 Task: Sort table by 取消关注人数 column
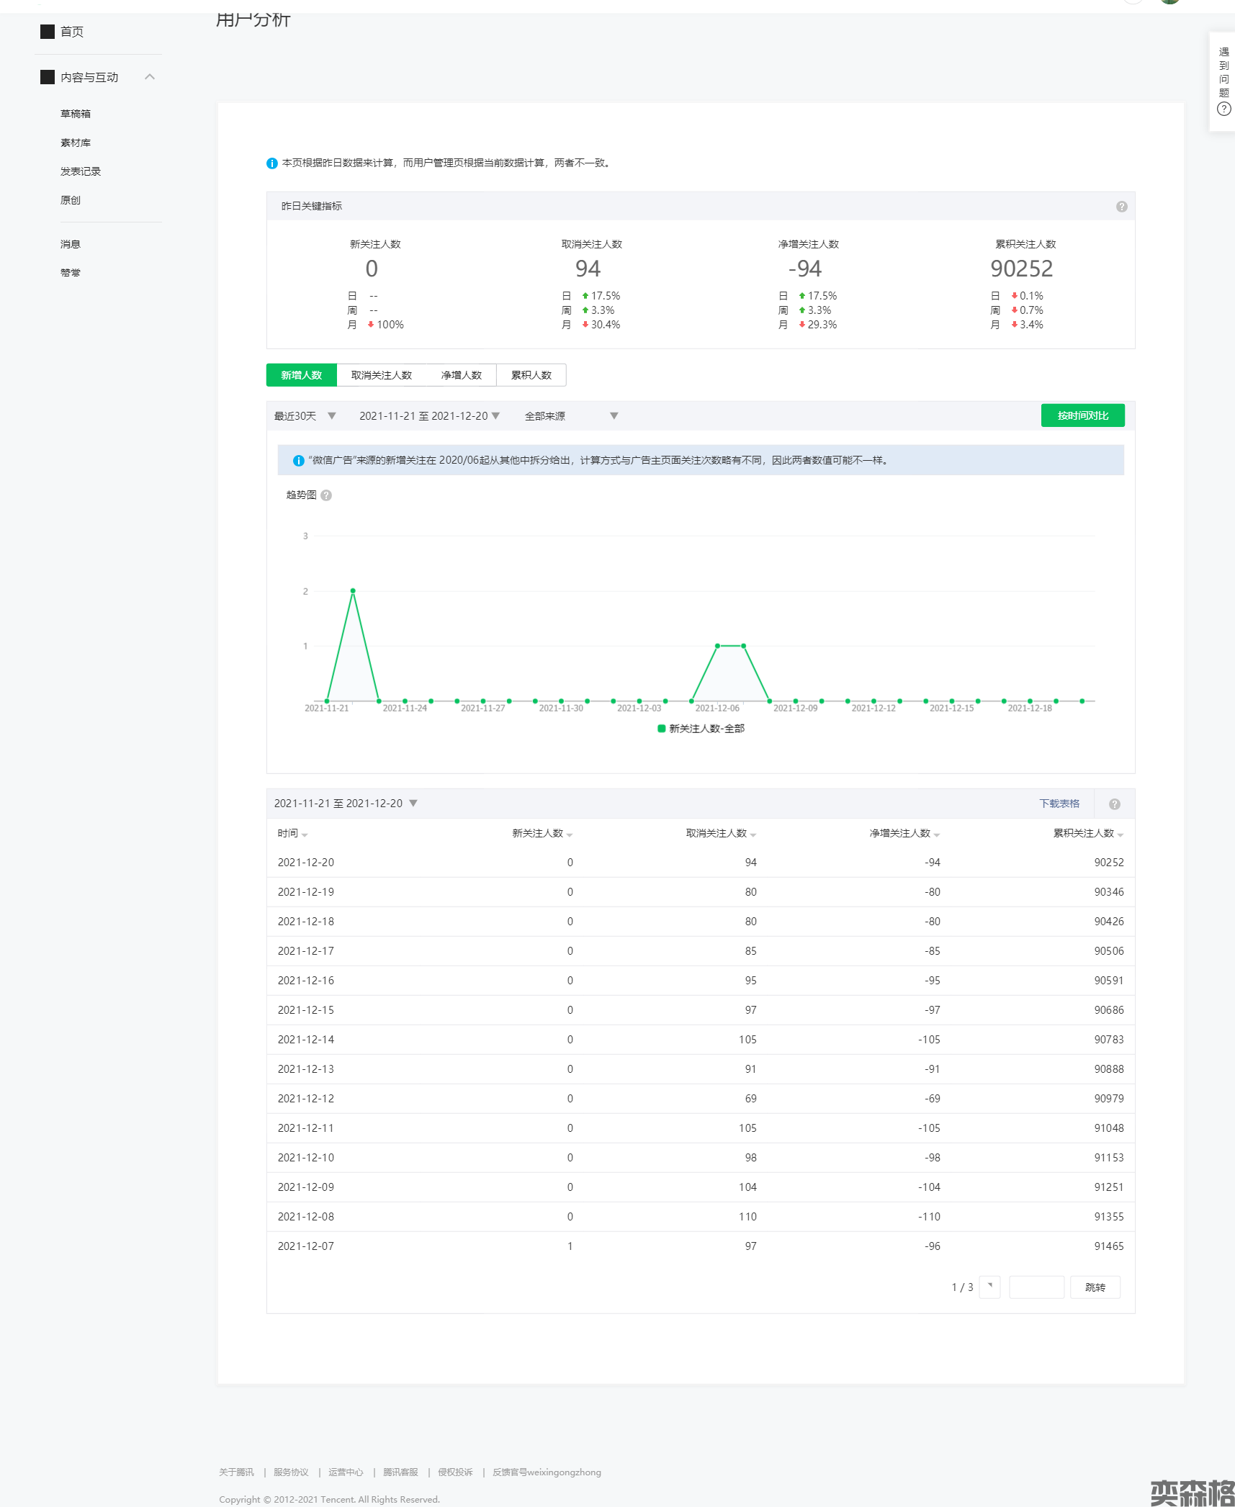tap(720, 834)
